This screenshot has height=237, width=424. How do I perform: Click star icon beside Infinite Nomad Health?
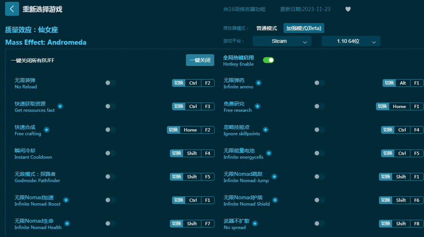67,223
